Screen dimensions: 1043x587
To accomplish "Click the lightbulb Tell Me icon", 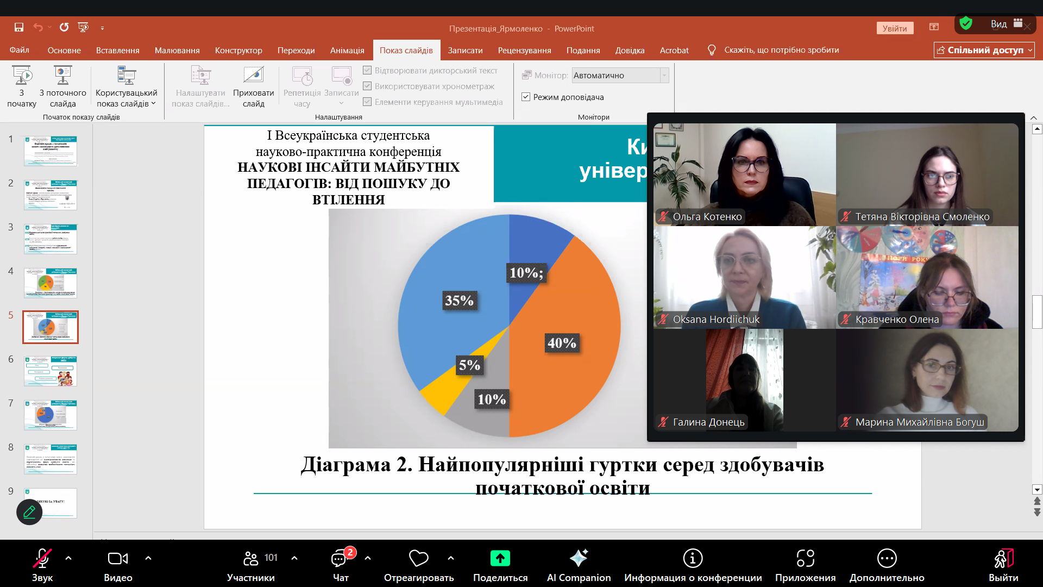I will 712,50.
